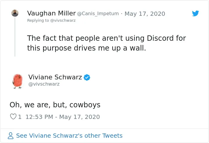Open Vaughan Miller's profile avatar
The image size is (209, 143).
pos(15,13)
